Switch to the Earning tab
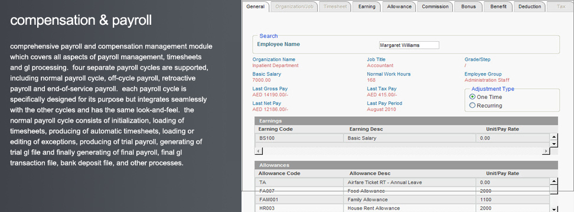The width and height of the screenshot is (574, 212). [367, 6]
